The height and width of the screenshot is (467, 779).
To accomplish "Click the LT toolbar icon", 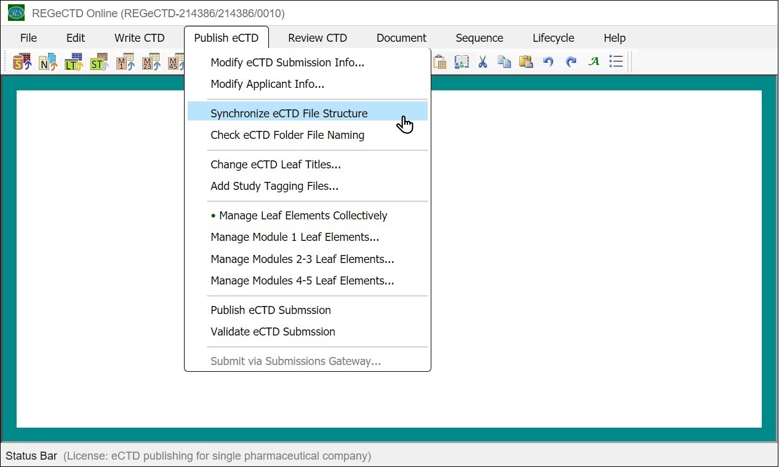I will pos(73,62).
